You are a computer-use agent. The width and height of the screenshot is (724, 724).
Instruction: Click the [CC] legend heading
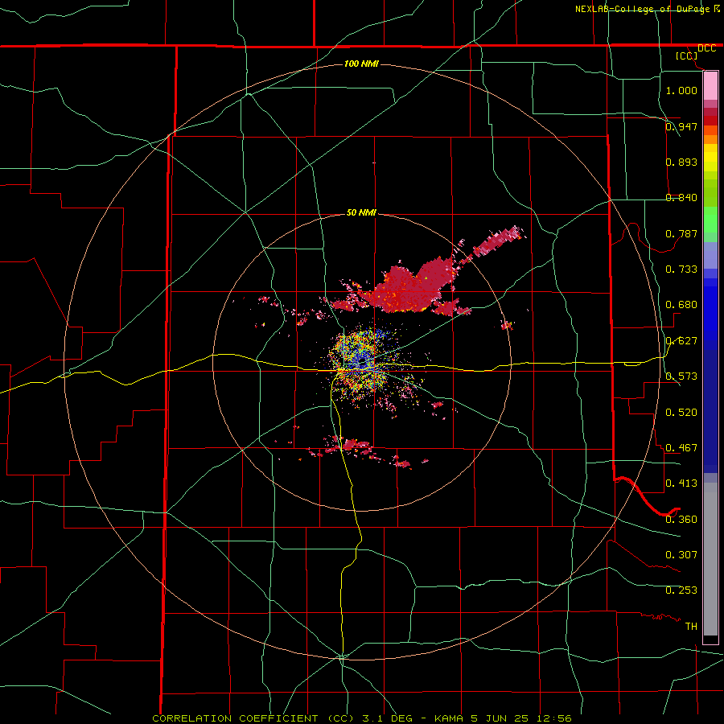[x=687, y=56]
